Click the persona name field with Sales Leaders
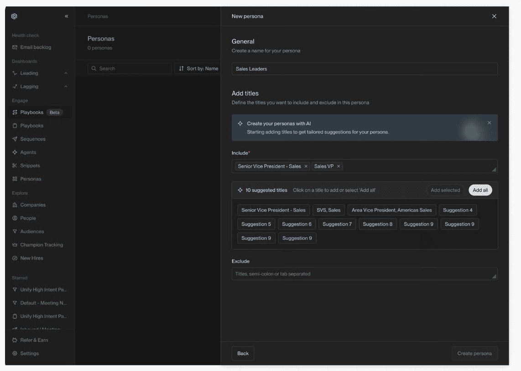The image size is (521, 371). pyautogui.click(x=365, y=69)
